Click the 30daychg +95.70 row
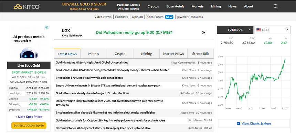The height and width of the screenshot is (133, 296). point(29,104)
